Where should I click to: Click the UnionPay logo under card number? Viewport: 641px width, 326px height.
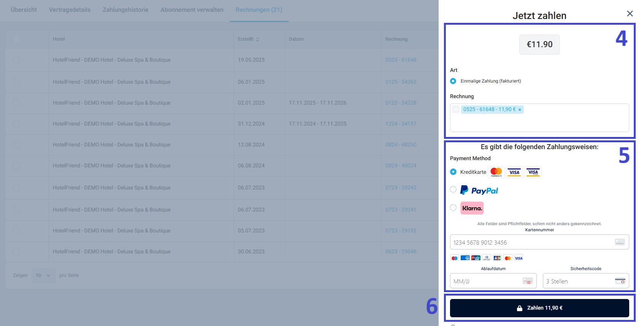[476, 258]
